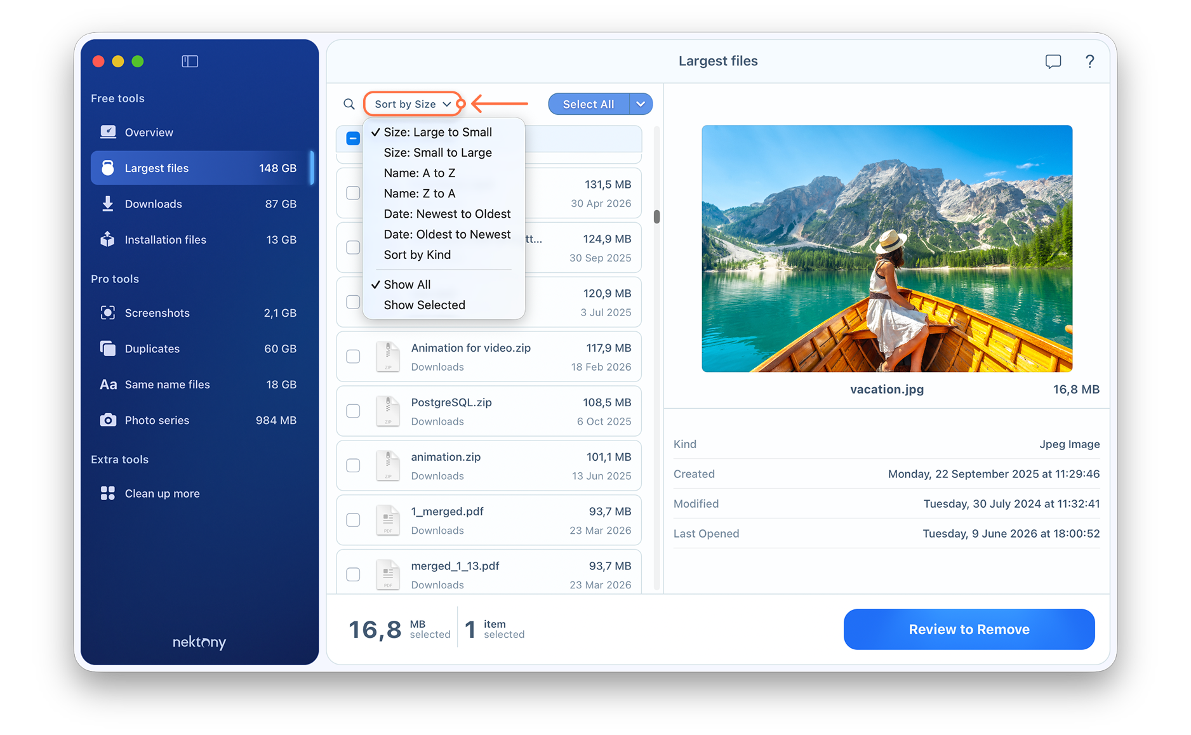Click the Screenshots sidebar icon
Image resolution: width=1191 pixels, height=735 pixels.
coord(108,313)
